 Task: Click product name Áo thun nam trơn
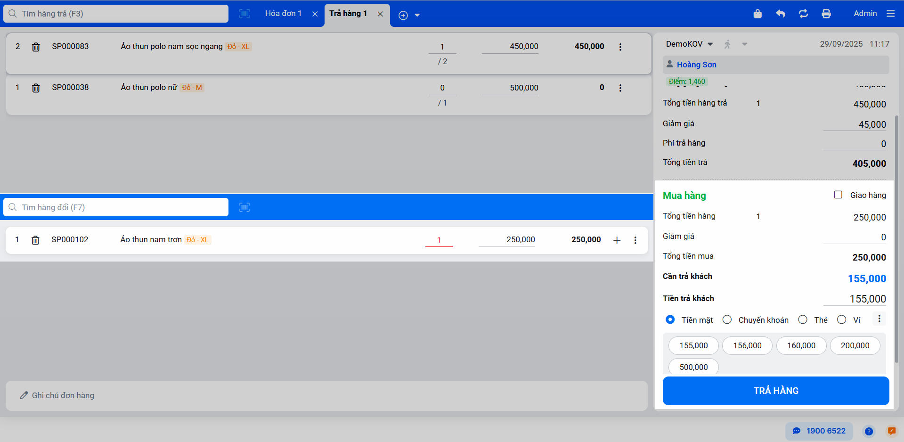coord(151,239)
